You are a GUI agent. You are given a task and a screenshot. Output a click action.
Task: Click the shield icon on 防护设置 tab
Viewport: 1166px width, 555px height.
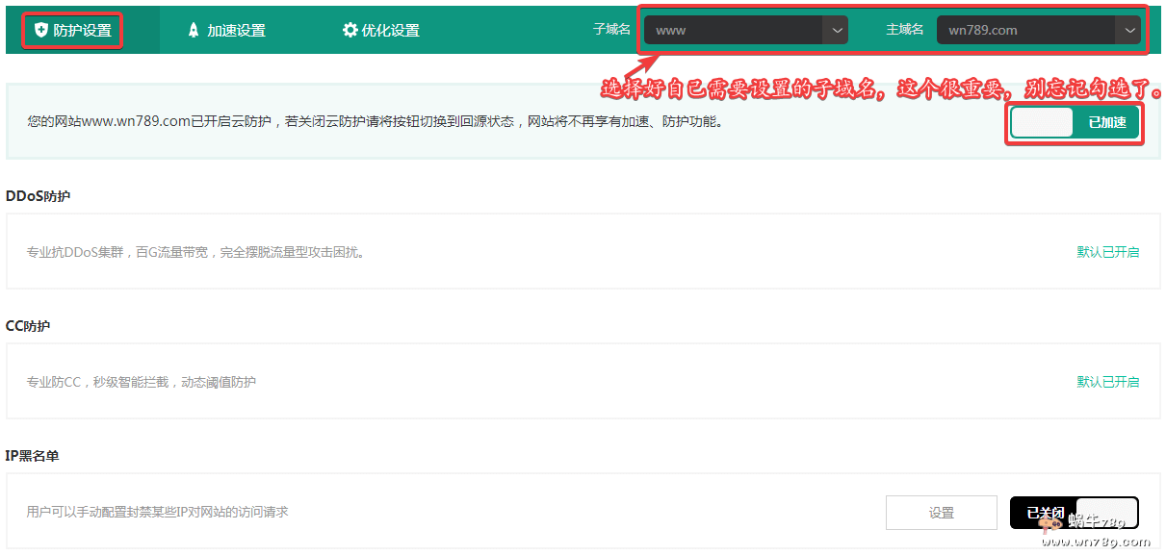40,30
